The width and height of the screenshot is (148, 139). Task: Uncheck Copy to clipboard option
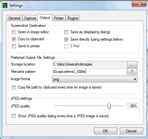click(14, 39)
